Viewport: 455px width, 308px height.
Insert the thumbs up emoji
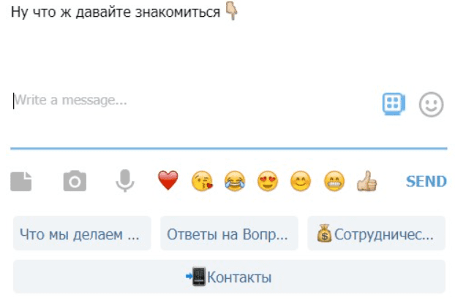[x=366, y=181]
